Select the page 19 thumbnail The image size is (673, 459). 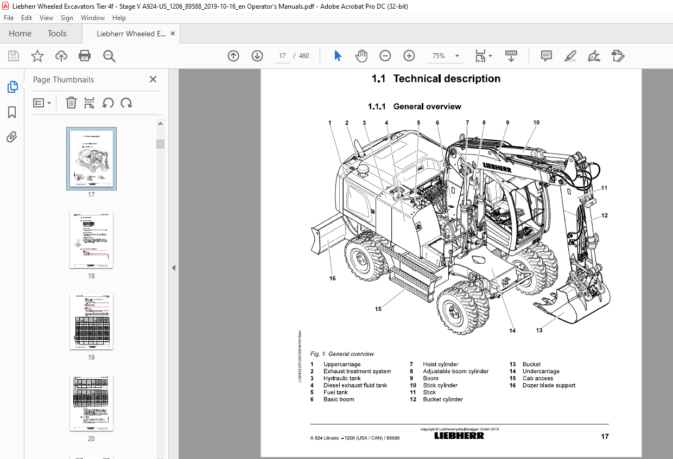click(x=91, y=321)
